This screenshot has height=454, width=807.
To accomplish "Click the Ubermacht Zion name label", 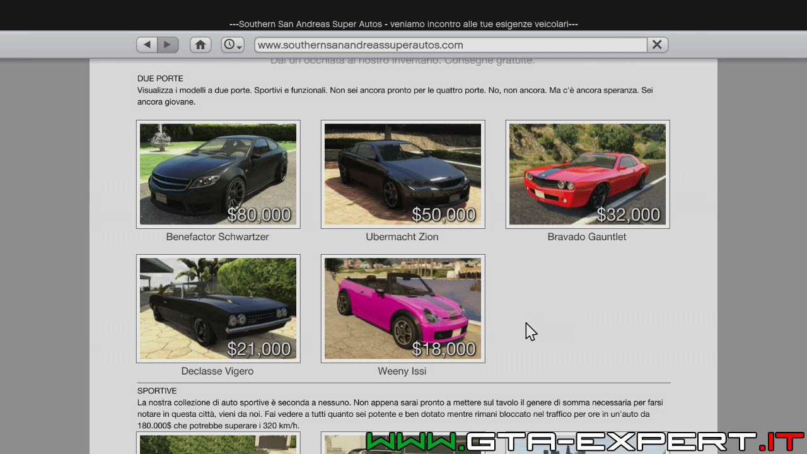I will pos(402,237).
